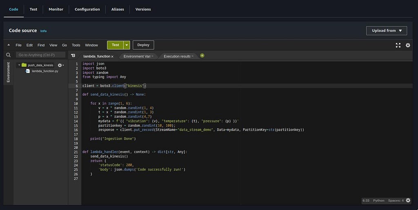This screenshot has height=210, width=418.
Task: Collapse the menu bar with the up arrow
Action: 9,45
